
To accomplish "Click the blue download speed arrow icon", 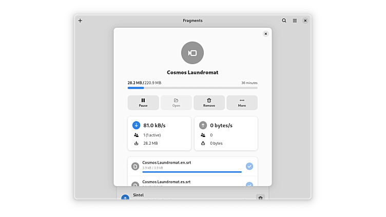I will pyautogui.click(x=137, y=125).
